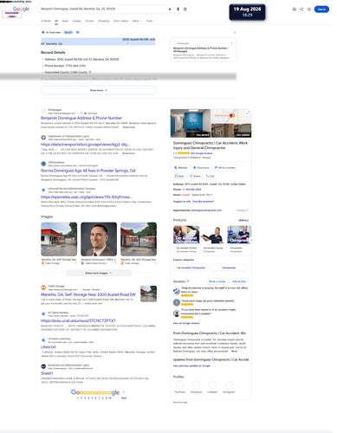Click Next in the pagination

coord(124,398)
